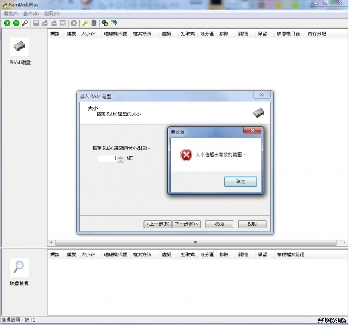Screen dimensions: 349x325
Task: Click the right arrow of the horizontal scrollbar
Action: point(344,242)
